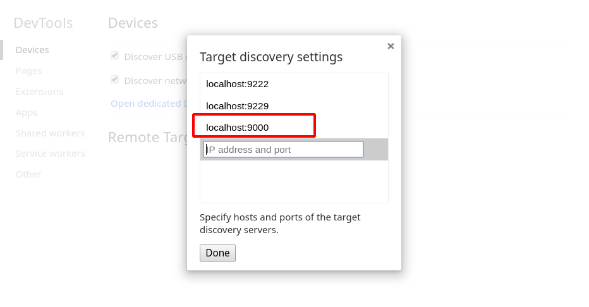
Task: Close the Target discovery settings dialog
Action: (x=391, y=46)
